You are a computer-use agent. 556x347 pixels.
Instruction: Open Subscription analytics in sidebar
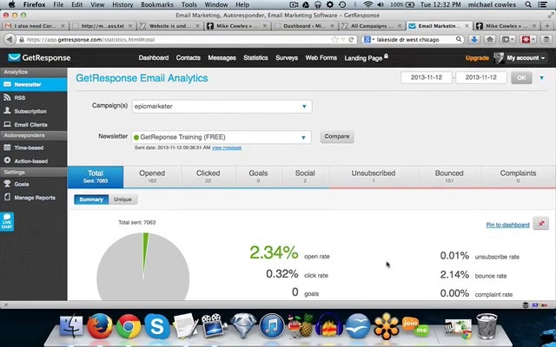33,111
